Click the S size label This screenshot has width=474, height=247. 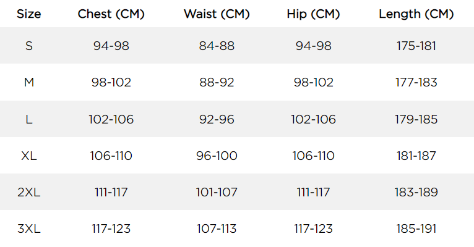point(28,46)
